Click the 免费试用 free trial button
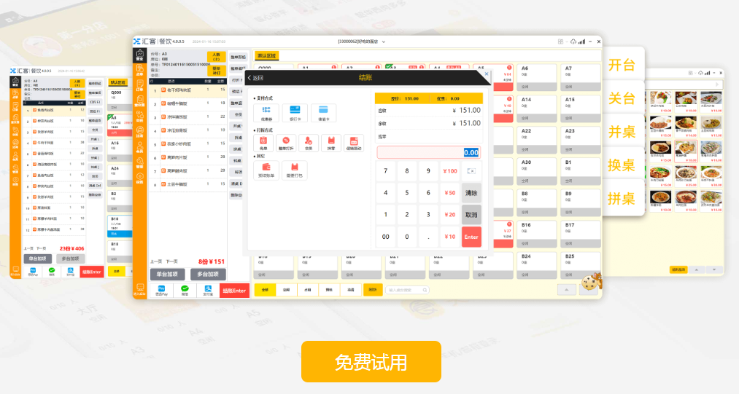The width and height of the screenshot is (739, 394). point(371,361)
